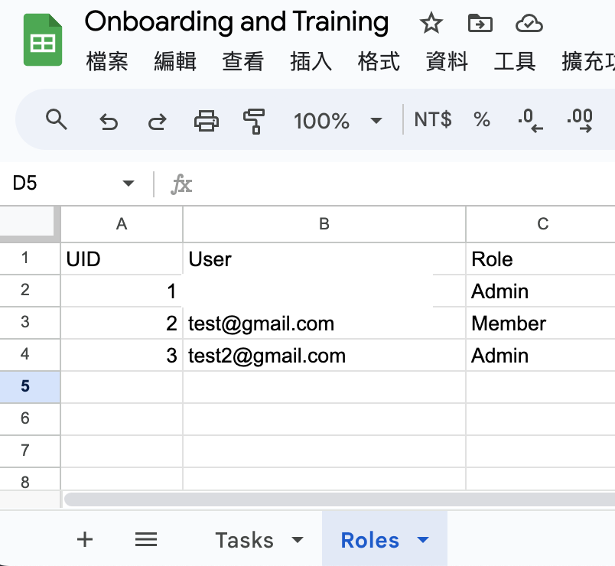Open the move-to-folder icon
Viewport: 615px width, 566px height.
[x=480, y=23]
